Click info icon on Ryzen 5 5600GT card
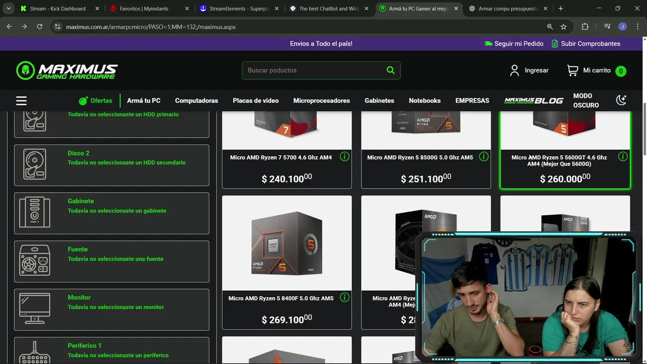 tap(623, 157)
